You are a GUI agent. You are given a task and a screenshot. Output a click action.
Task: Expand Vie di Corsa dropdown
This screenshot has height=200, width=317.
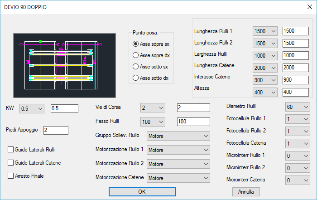coord(153,107)
